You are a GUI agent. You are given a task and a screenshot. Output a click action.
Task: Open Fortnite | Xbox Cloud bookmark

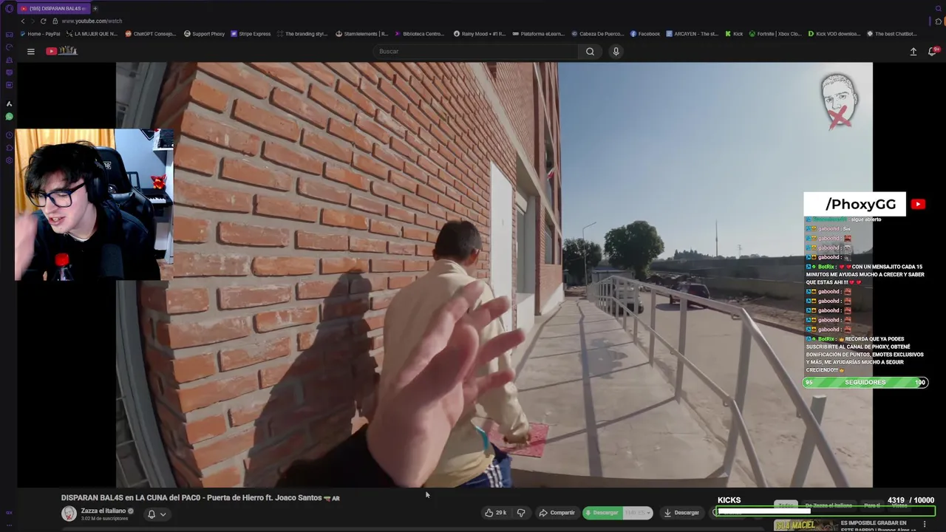(x=775, y=33)
